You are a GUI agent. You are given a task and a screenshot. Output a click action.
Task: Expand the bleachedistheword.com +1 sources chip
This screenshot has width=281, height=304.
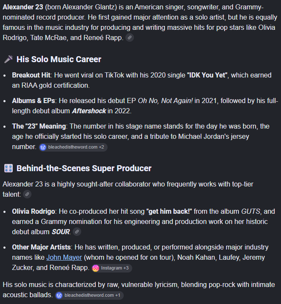pos(89,295)
